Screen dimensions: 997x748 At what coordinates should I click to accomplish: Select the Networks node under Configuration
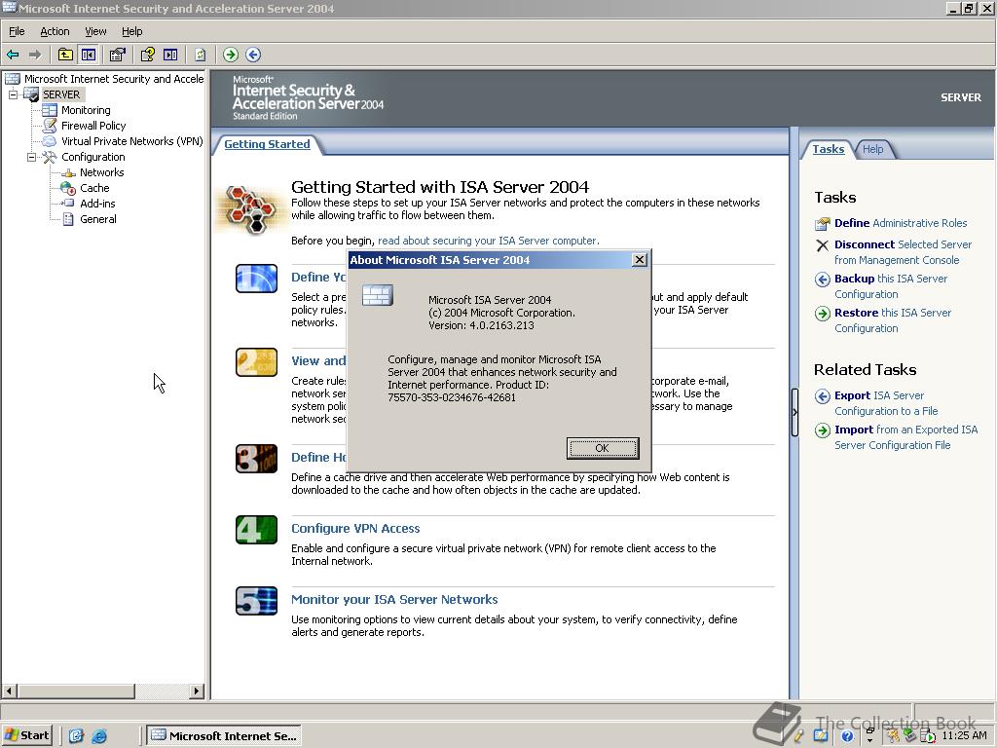pyautogui.click(x=101, y=172)
